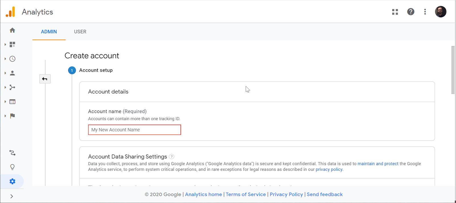This screenshot has height=203, width=456.
Task: Click the Admin gear icon
Action: coord(12,181)
